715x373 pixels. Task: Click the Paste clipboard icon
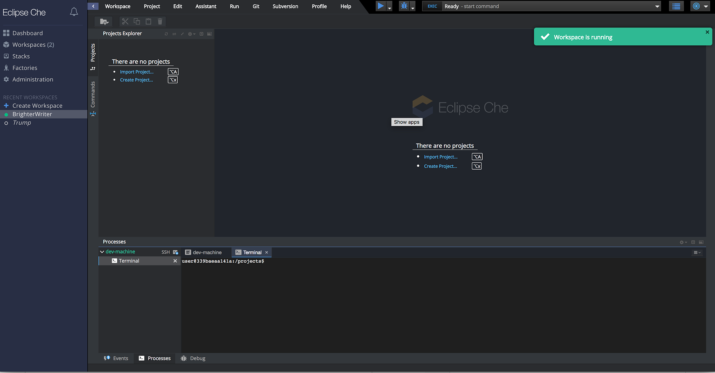pos(148,21)
